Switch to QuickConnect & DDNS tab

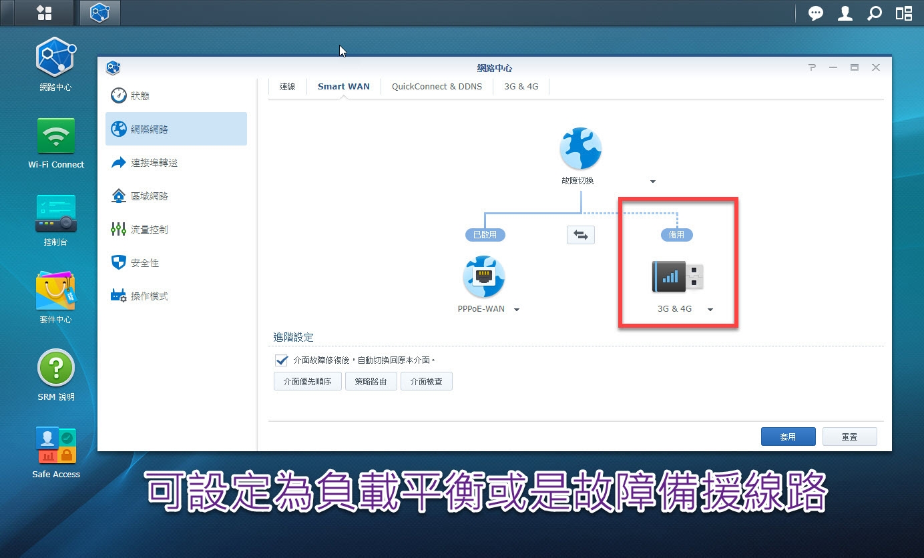point(437,87)
